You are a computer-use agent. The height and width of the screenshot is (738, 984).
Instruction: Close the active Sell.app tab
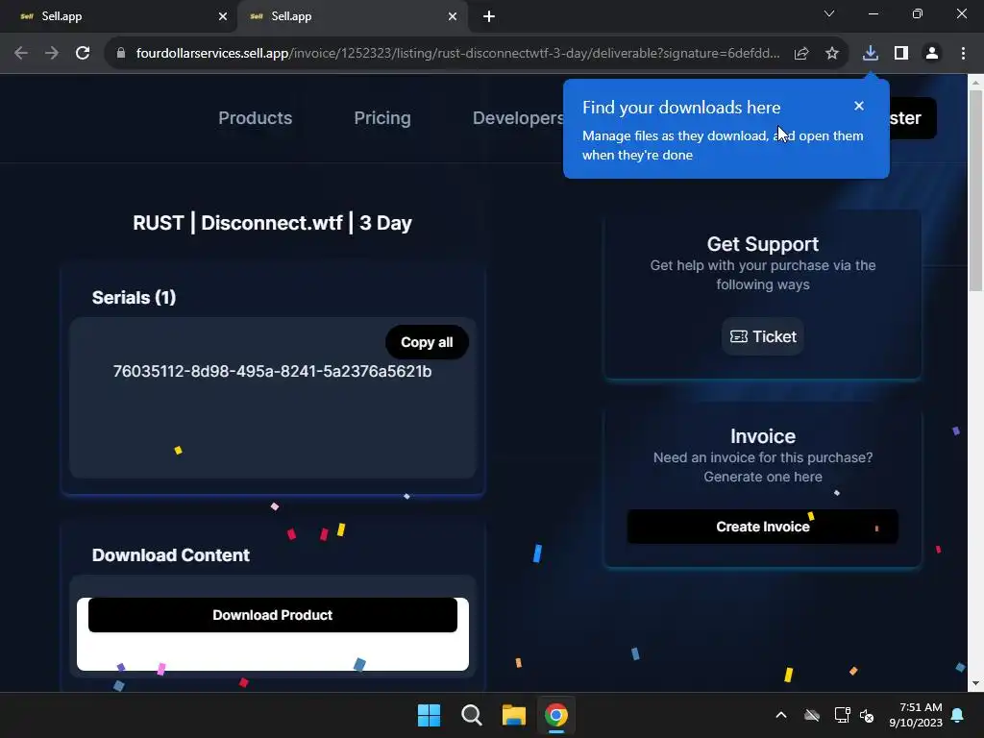(453, 16)
